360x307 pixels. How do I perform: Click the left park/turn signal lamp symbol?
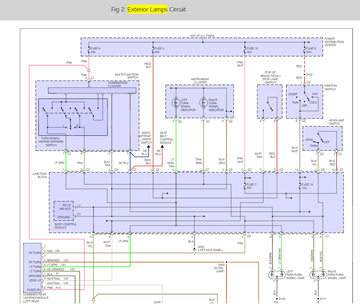(277, 274)
